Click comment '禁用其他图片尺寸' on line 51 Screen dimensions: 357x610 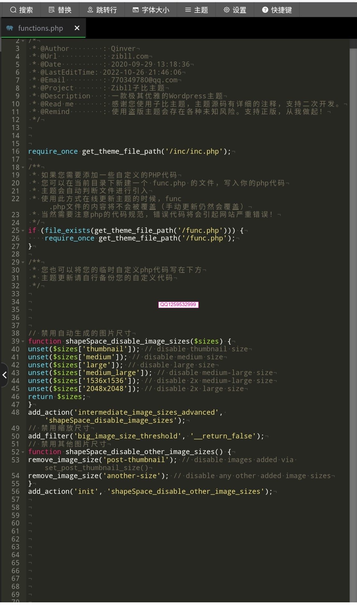(x=74, y=444)
